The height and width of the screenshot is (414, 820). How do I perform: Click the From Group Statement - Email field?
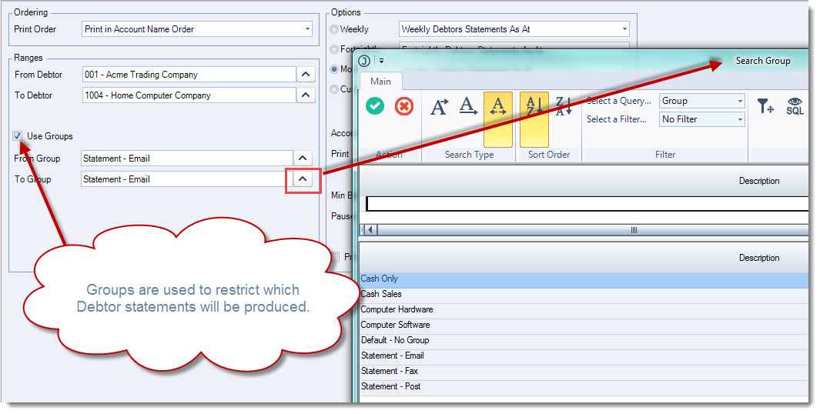(x=186, y=158)
